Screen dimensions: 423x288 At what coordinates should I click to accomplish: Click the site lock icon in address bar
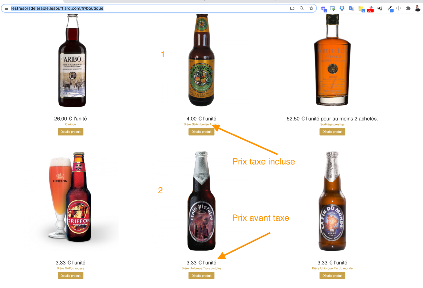[6, 8]
